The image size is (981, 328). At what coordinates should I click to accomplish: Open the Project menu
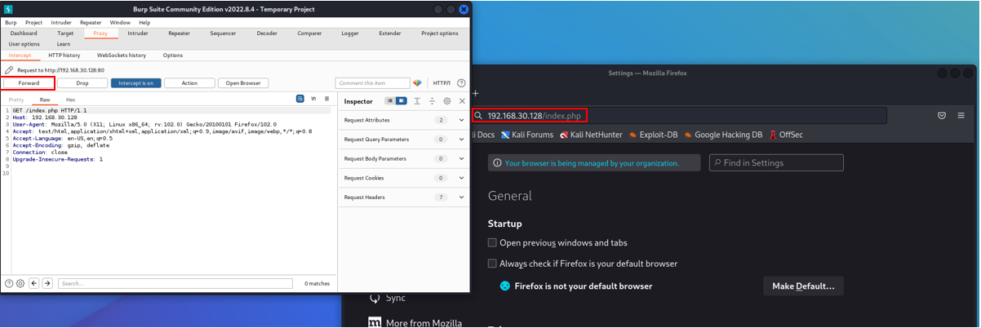33,23
